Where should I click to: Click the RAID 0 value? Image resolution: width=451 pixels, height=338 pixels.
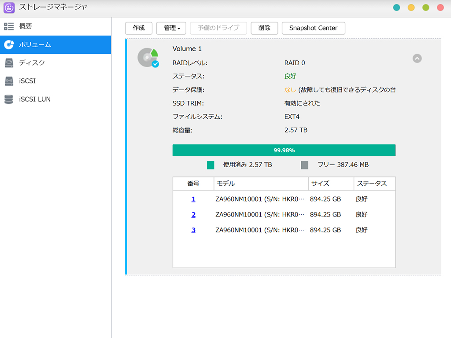pos(295,63)
